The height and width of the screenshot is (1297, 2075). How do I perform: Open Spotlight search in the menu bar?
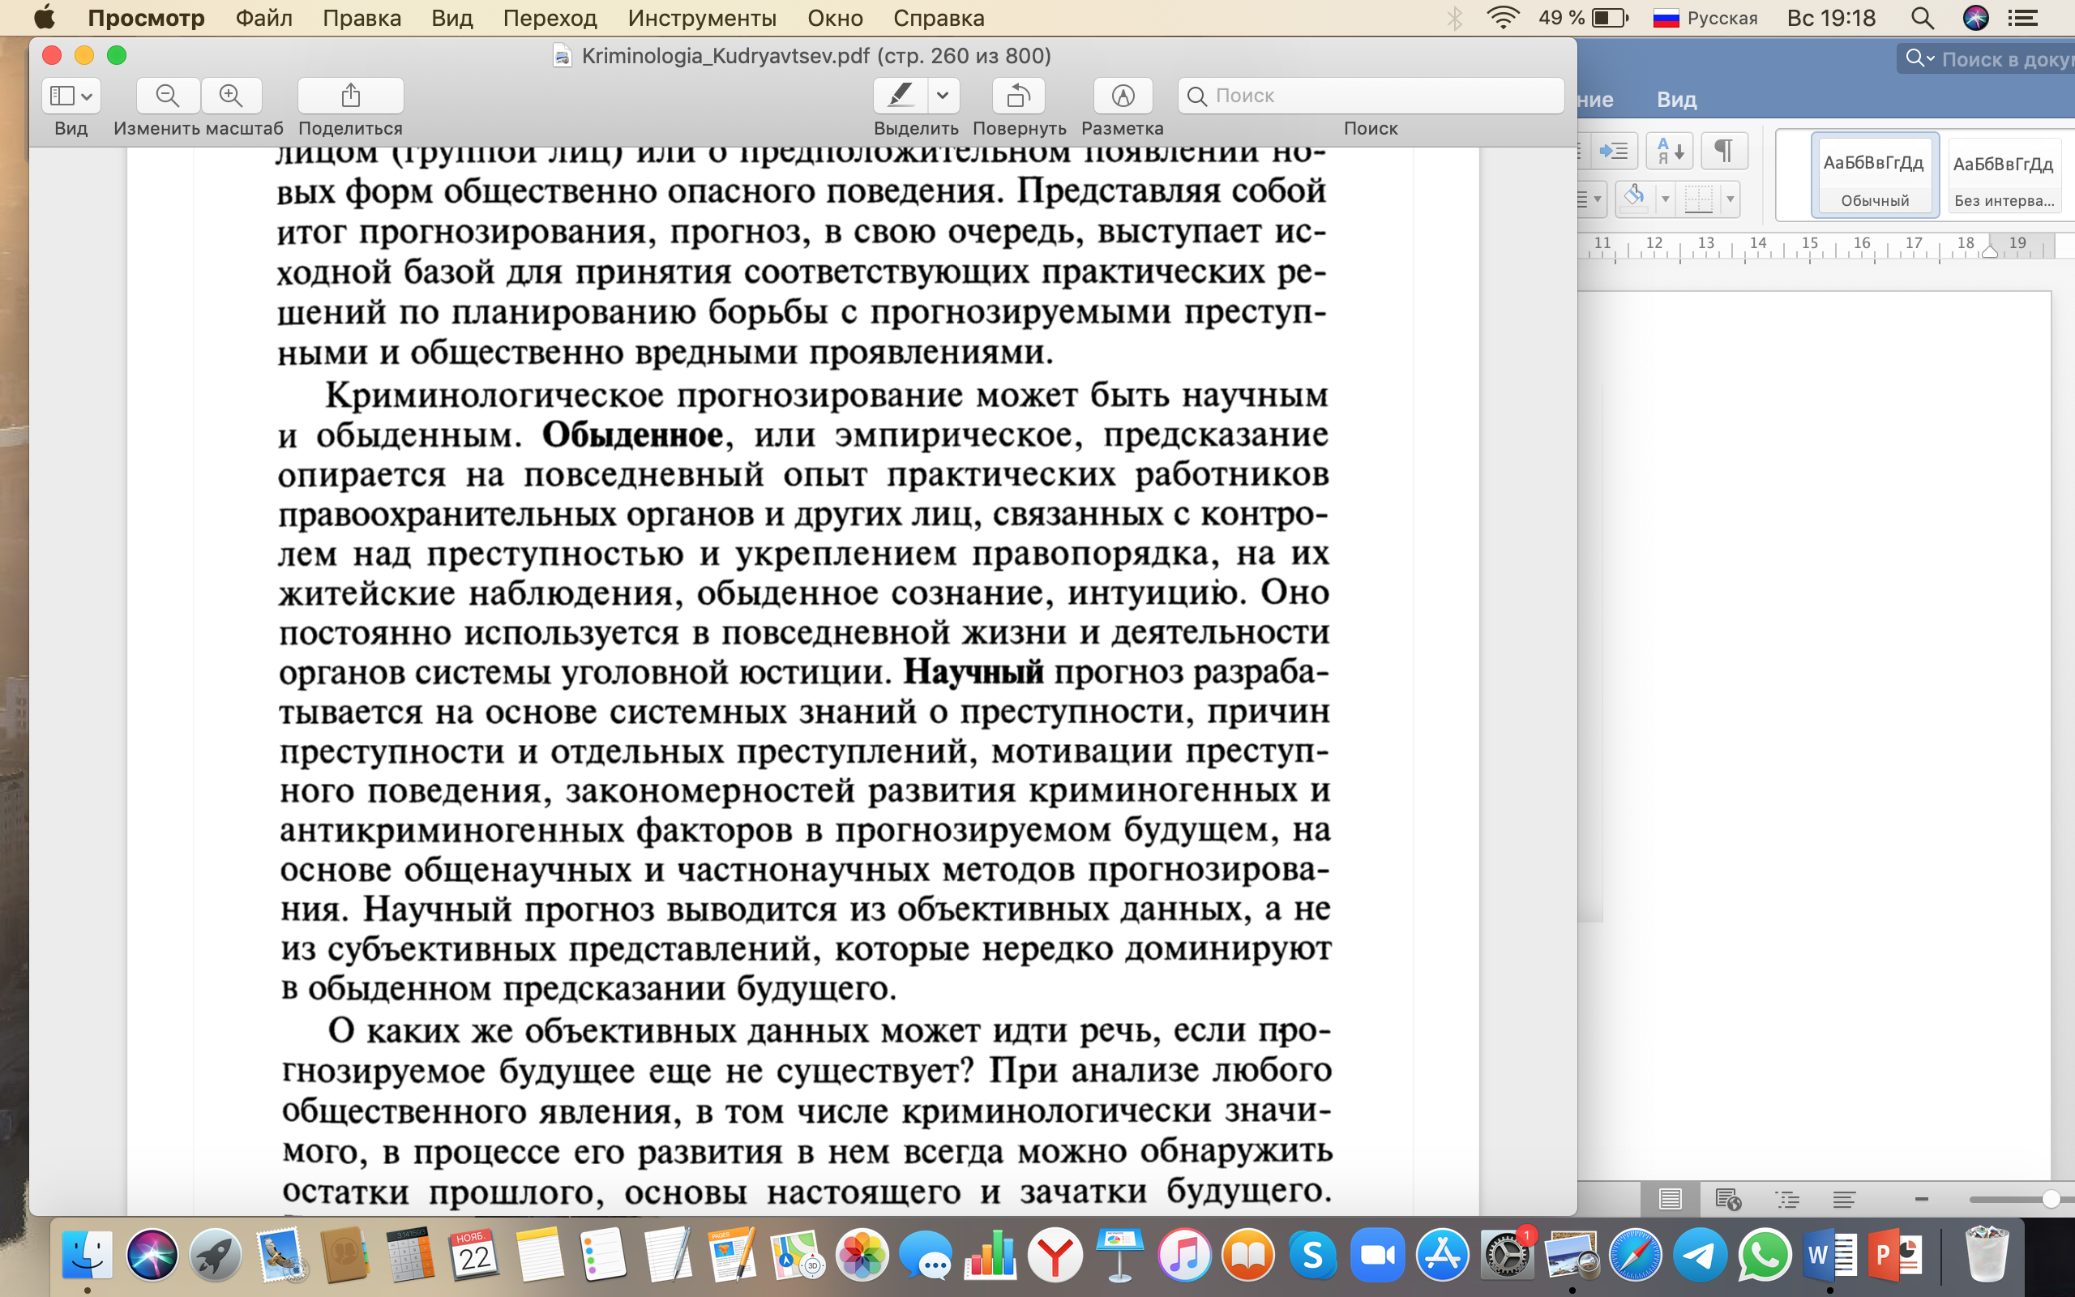[x=1923, y=18]
